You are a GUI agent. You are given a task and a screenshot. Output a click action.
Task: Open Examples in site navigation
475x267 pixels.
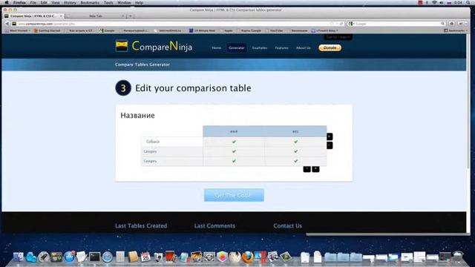click(x=260, y=47)
